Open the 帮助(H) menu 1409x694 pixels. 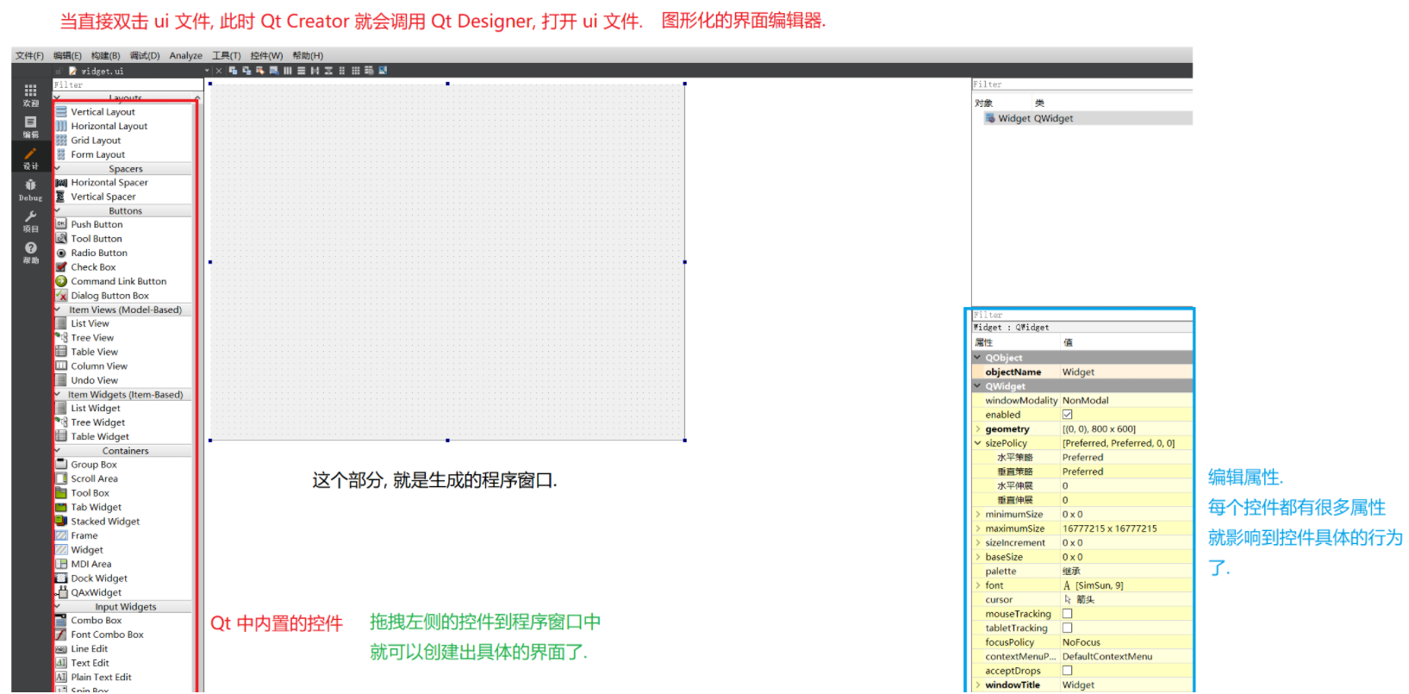(x=308, y=56)
